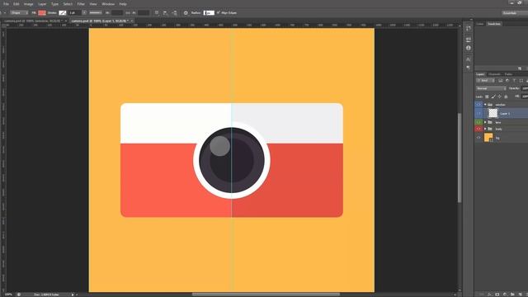Lock image pixels brush icon
This screenshot has width=528, height=297.
click(x=493, y=97)
